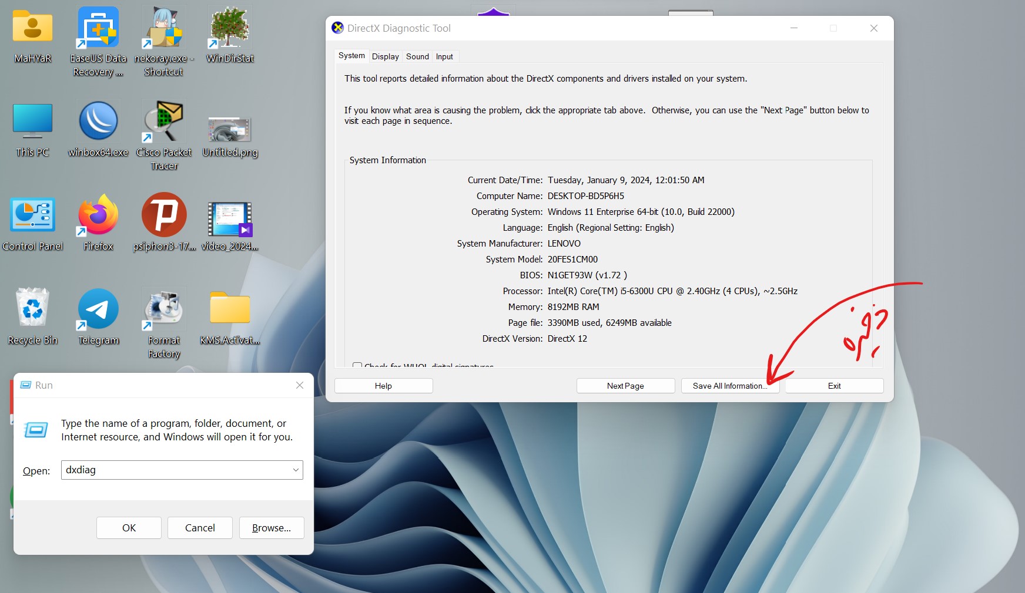This screenshot has width=1025, height=593.
Task: Click the BIOS value N1GET93W
Action: point(587,275)
